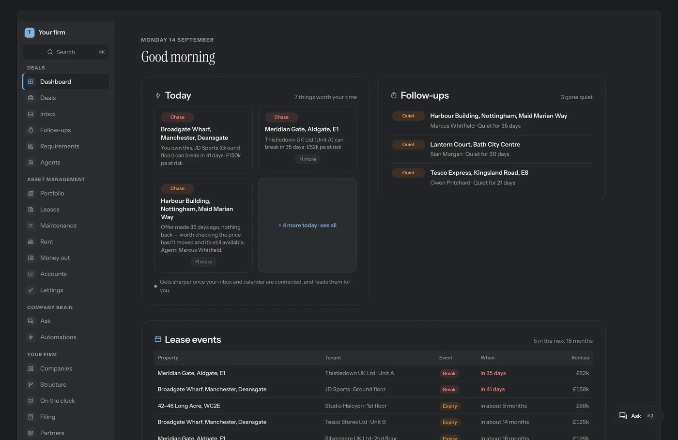This screenshot has width=678, height=440.
Task: Click the Rent icon in sidebar
Action: pos(31,242)
